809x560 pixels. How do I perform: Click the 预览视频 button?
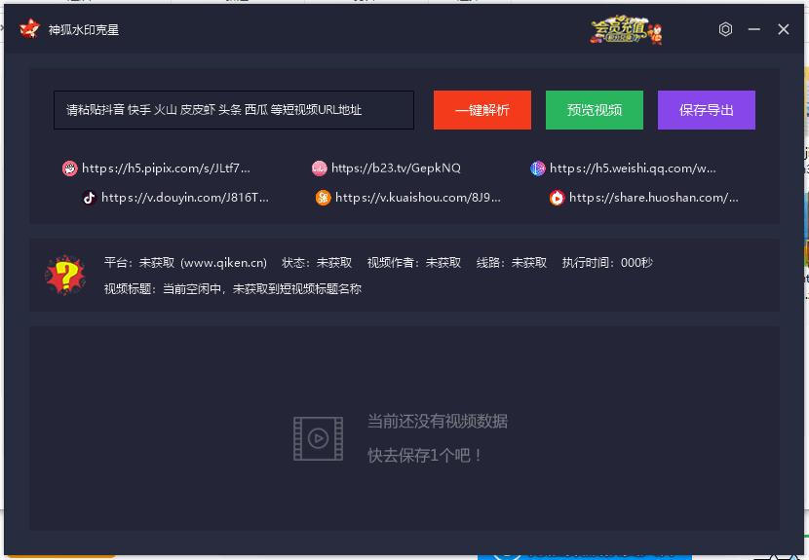[595, 110]
